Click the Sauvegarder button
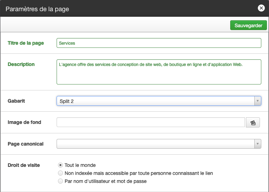The image size is (269, 192). click(248, 25)
